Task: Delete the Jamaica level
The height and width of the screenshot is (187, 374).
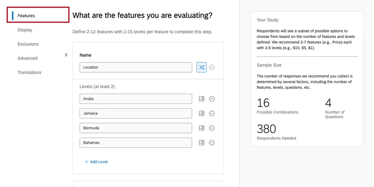Action: click(x=212, y=114)
